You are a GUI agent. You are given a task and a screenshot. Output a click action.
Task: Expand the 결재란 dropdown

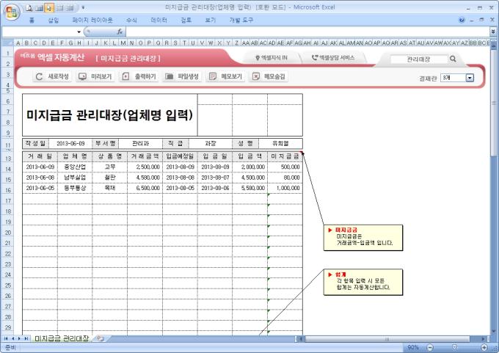[470, 77]
